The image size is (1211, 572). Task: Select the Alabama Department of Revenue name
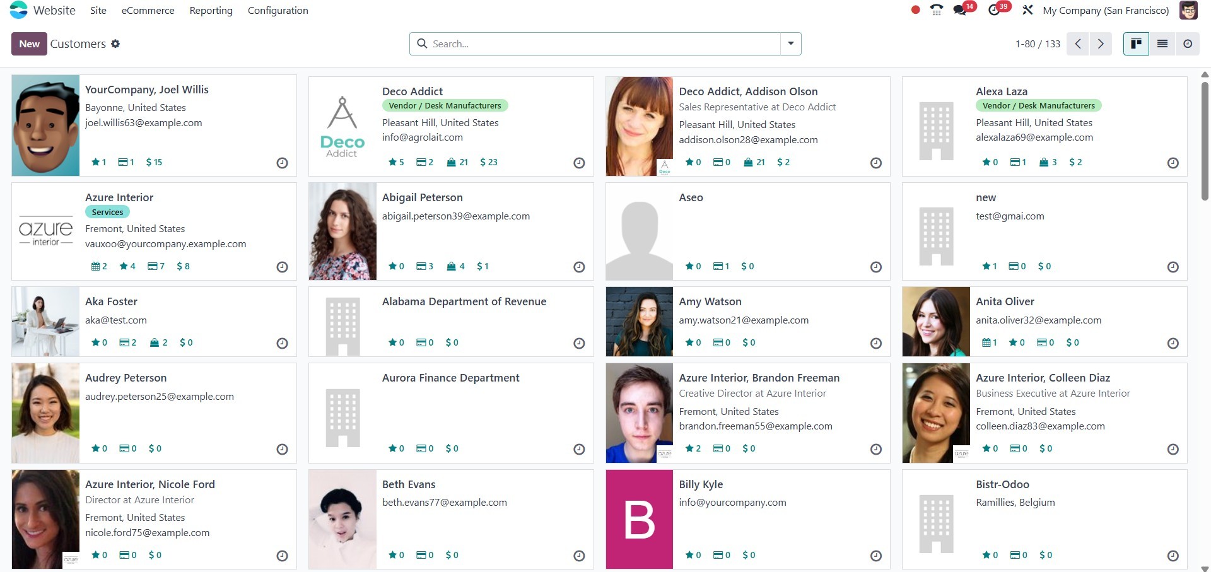pyautogui.click(x=464, y=301)
